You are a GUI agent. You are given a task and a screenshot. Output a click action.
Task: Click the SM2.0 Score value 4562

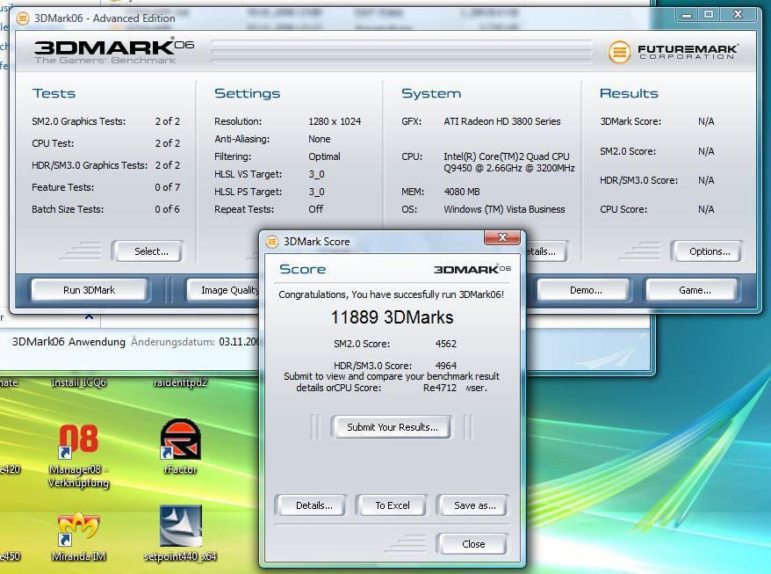445,344
